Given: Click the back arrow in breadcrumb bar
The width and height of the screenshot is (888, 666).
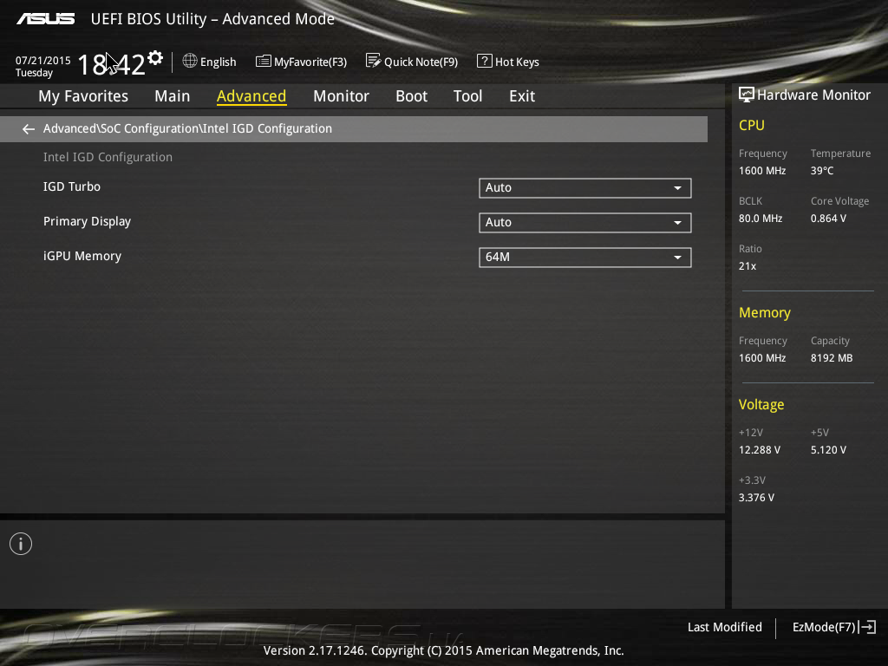Looking at the screenshot, I should click(29, 129).
